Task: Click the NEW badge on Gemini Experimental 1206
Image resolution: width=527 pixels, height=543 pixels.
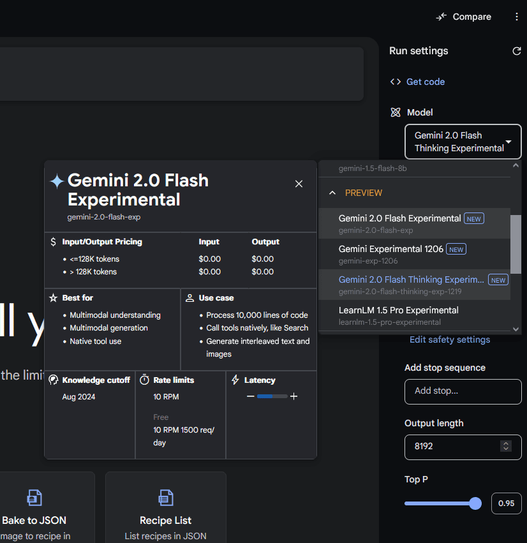Action: coord(456,249)
